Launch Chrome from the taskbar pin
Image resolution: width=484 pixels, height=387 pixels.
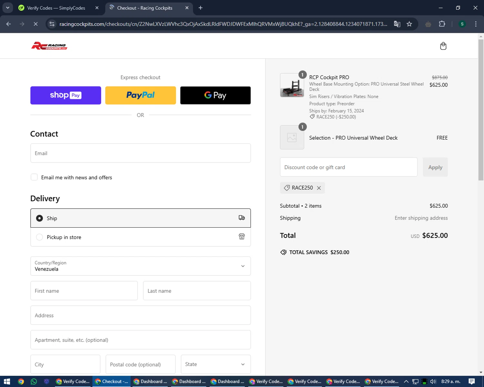pos(21,382)
